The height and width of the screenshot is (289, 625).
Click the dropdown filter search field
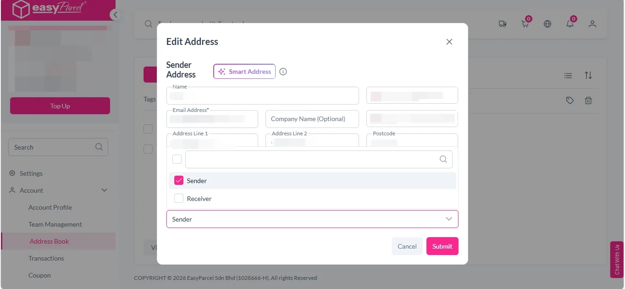click(312, 159)
